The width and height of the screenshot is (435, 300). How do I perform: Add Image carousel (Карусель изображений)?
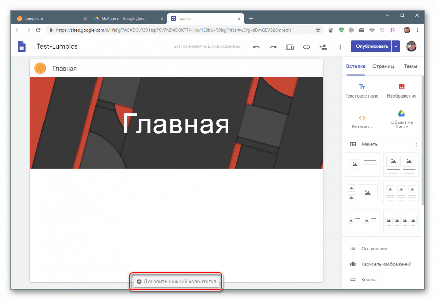[x=381, y=264]
